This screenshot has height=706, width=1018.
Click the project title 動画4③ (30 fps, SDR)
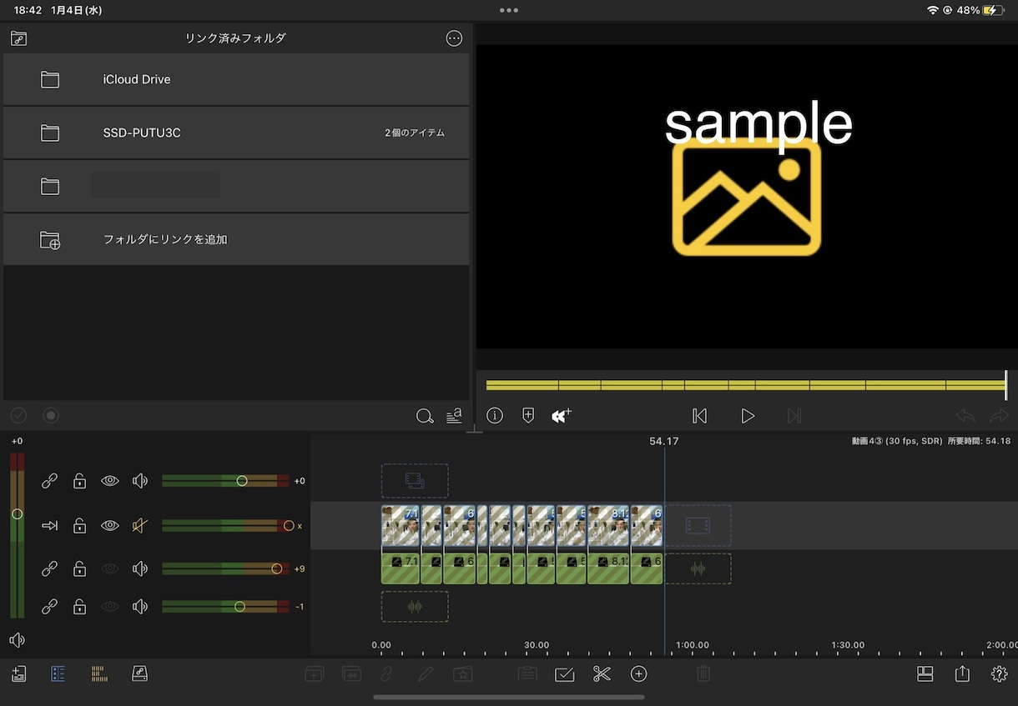pyautogui.click(x=897, y=441)
